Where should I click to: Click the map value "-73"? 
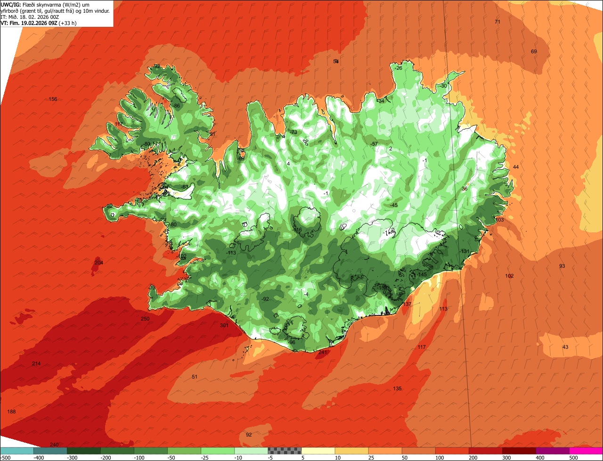coord(293,132)
